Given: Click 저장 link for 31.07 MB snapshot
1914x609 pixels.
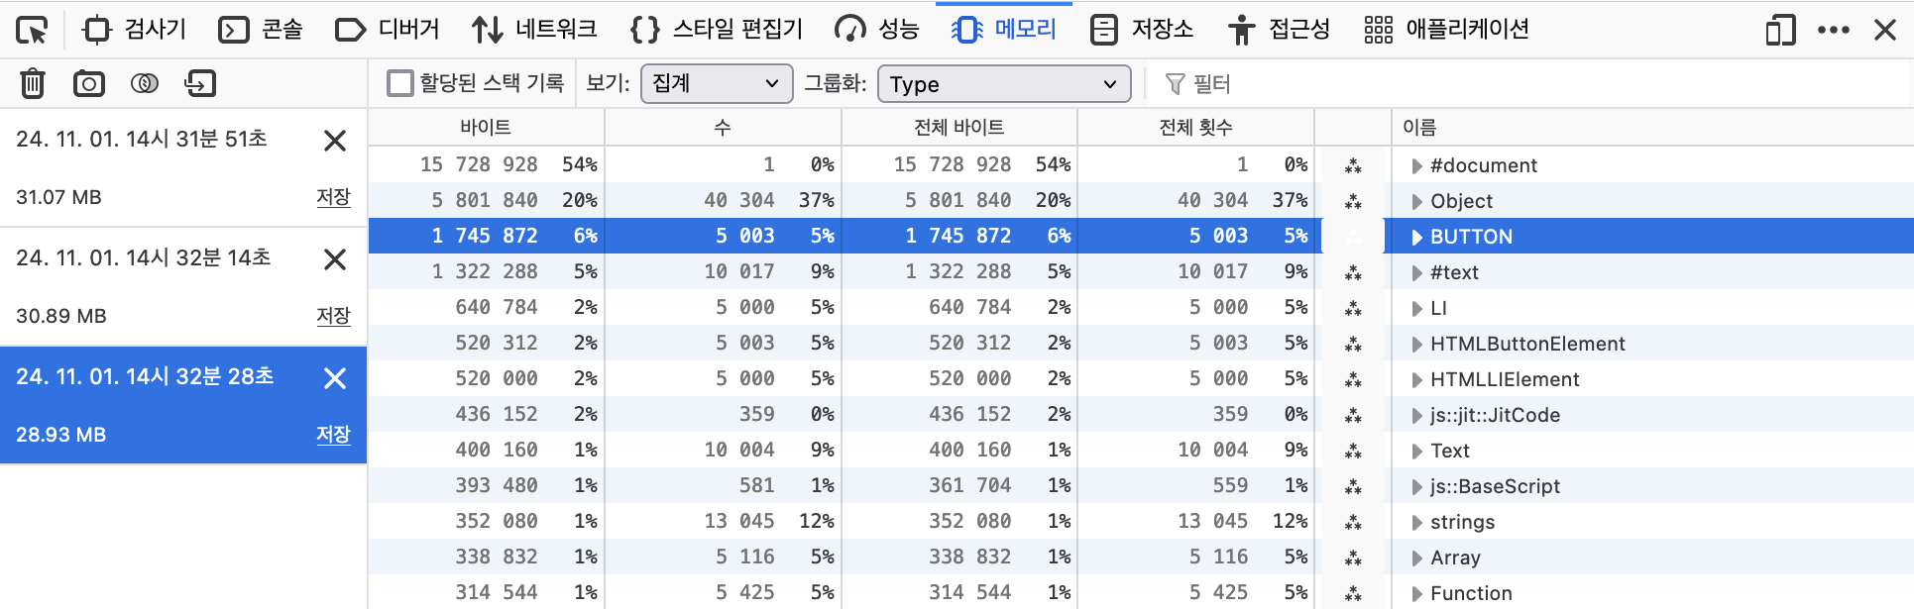Looking at the screenshot, I should pos(333,197).
